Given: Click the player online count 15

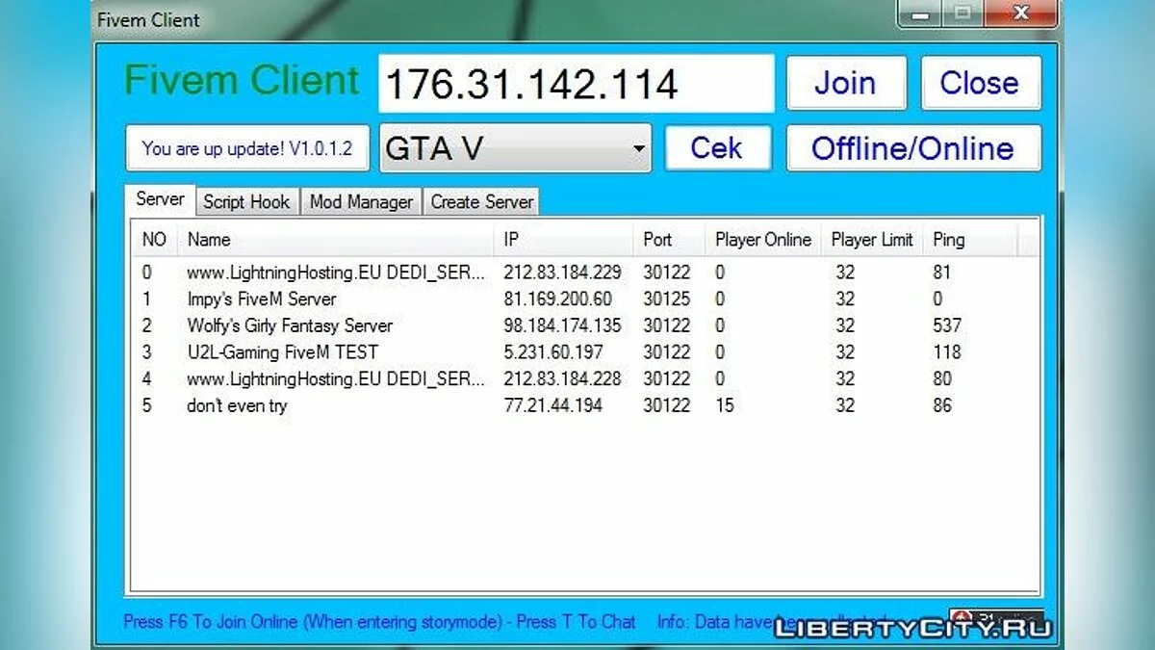Looking at the screenshot, I should [724, 405].
